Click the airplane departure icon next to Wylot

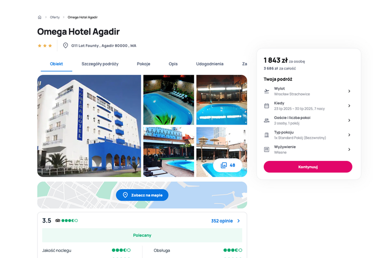267,91
